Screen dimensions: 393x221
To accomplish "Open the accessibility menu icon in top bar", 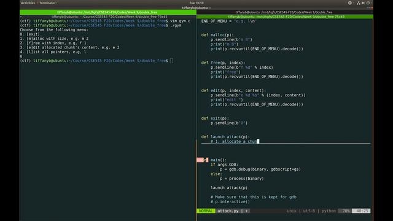I will click(x=349, y=2).
